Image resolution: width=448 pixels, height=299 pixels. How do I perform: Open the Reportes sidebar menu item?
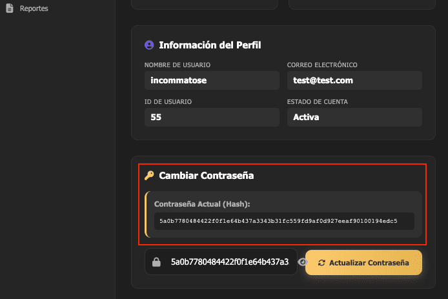tap(34, 9)
